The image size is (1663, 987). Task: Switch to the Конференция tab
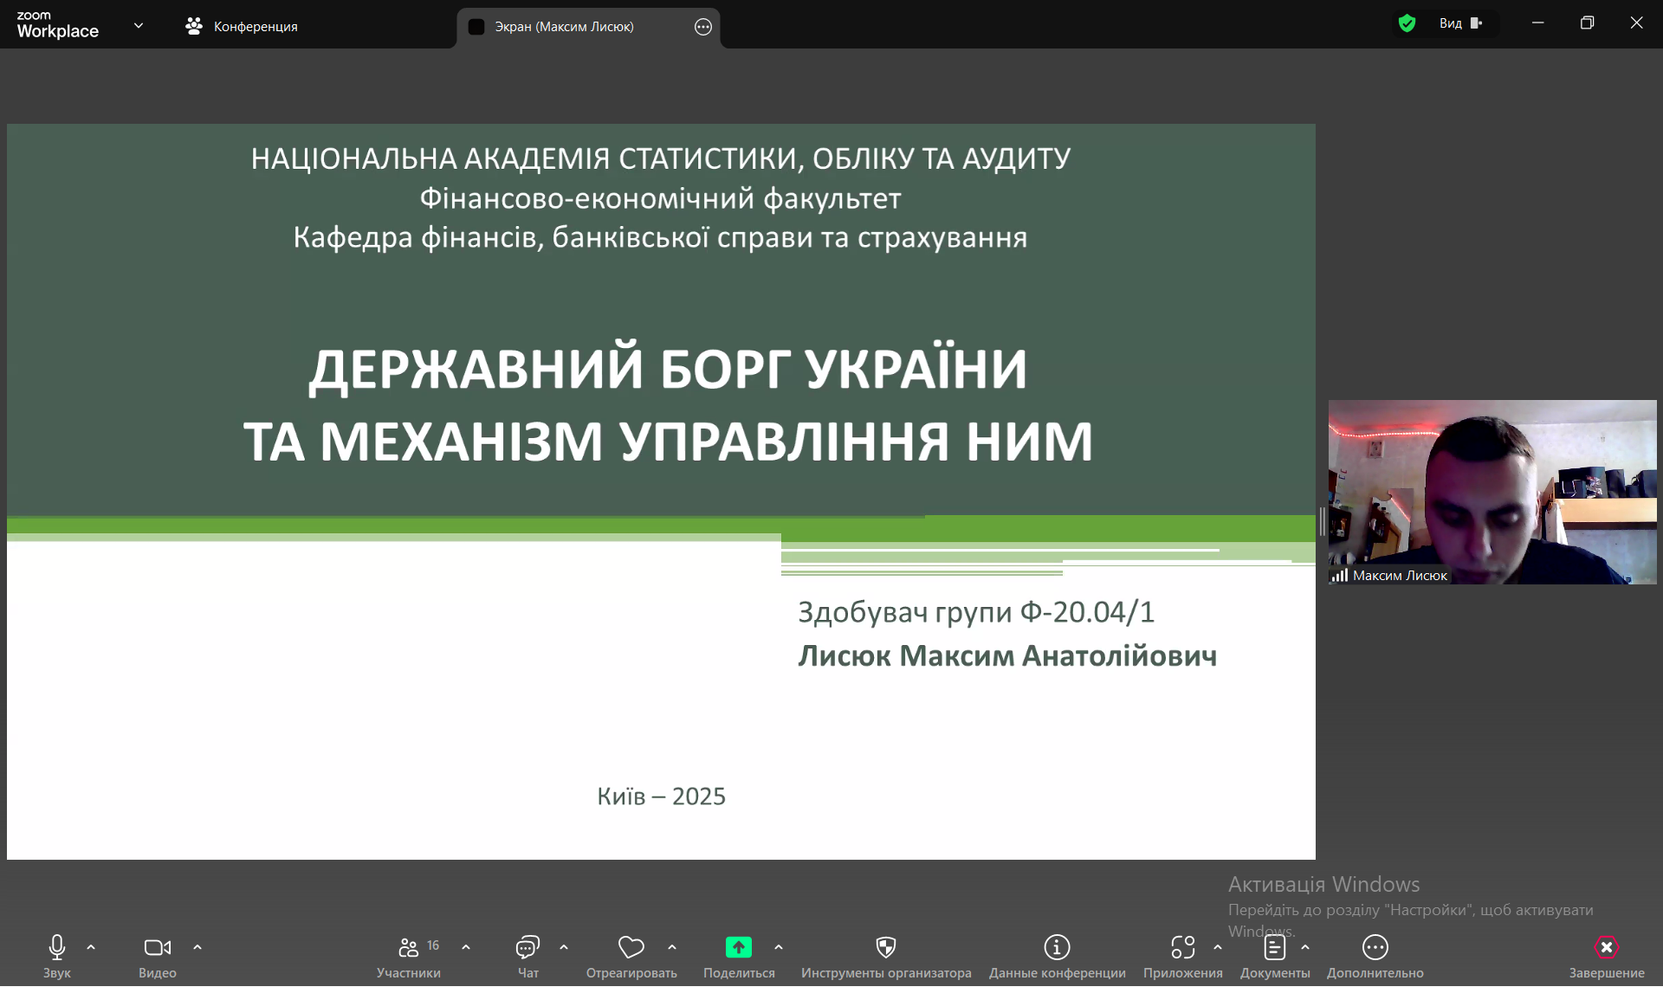pyautogui.click(x=243, y=27)
